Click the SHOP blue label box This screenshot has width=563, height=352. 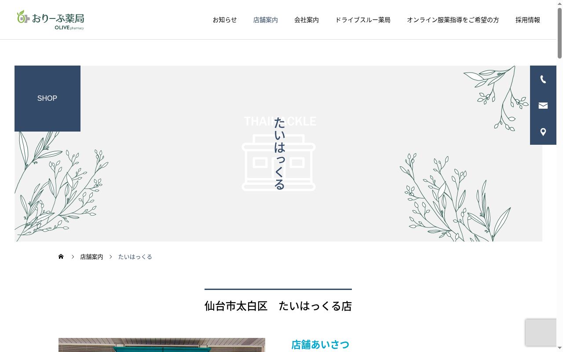pos(48,99)
